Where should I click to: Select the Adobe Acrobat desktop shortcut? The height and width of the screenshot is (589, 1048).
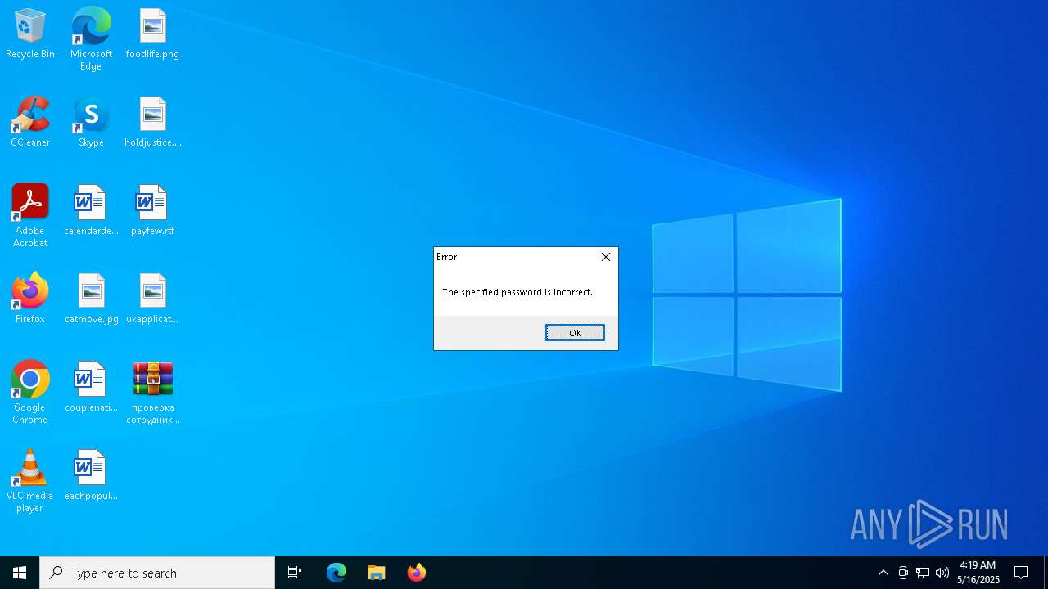(30, 216)
